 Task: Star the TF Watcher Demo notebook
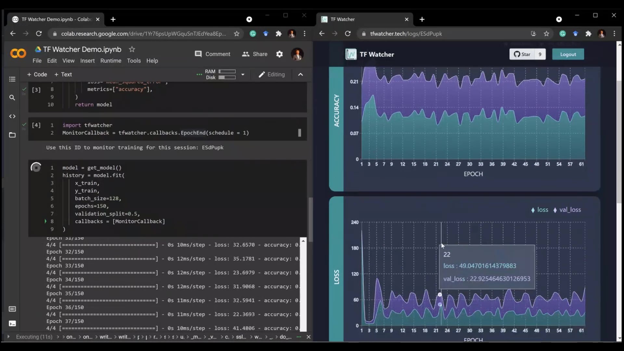coord(132,49)
